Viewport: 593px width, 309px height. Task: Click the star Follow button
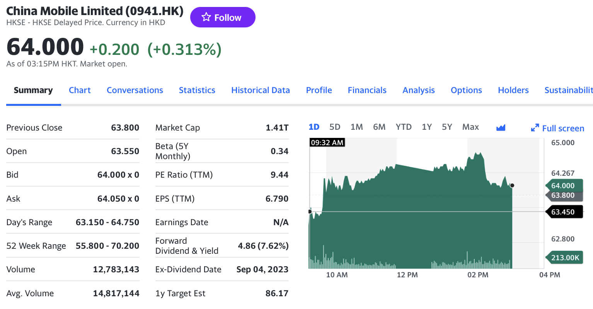point(222,17)
